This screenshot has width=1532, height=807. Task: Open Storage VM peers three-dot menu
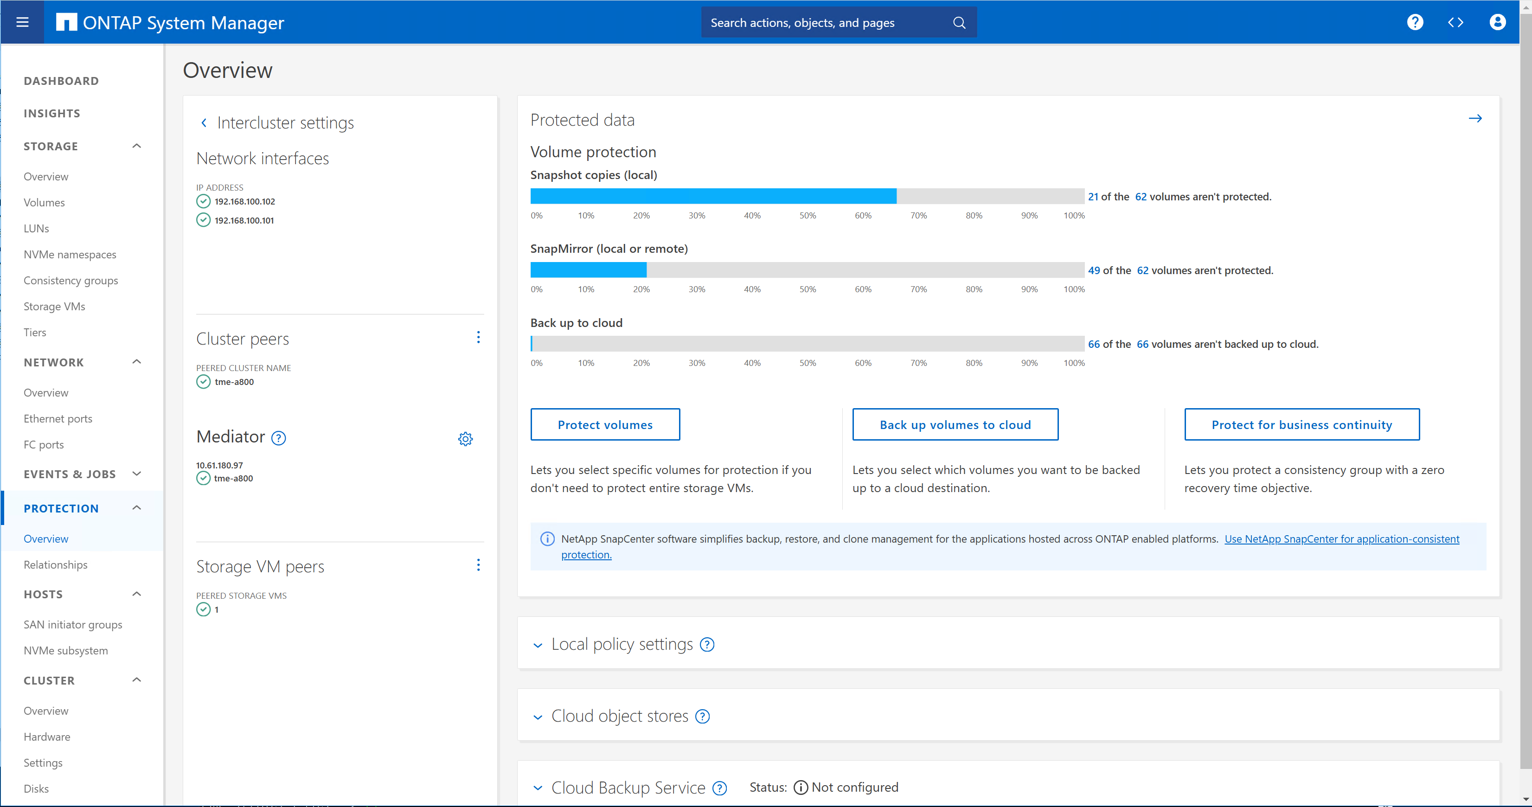tap(478, 565)
